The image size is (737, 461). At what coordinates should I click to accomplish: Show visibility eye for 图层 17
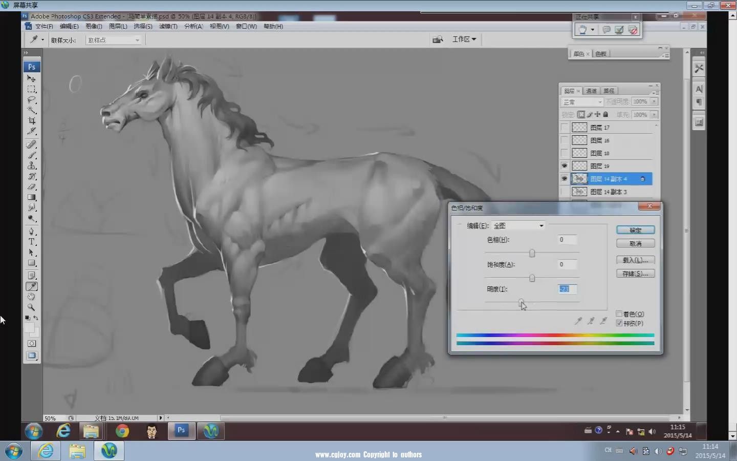565,128
